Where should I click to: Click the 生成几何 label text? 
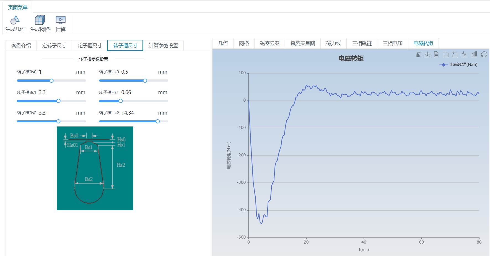pyautogui.click(x=15, y=29)
